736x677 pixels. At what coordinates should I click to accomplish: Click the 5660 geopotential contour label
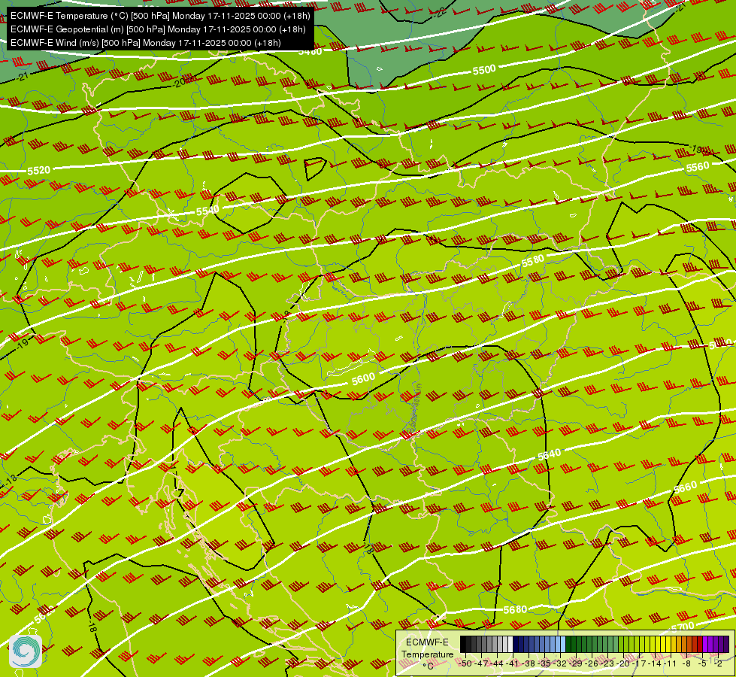(686, 487)
